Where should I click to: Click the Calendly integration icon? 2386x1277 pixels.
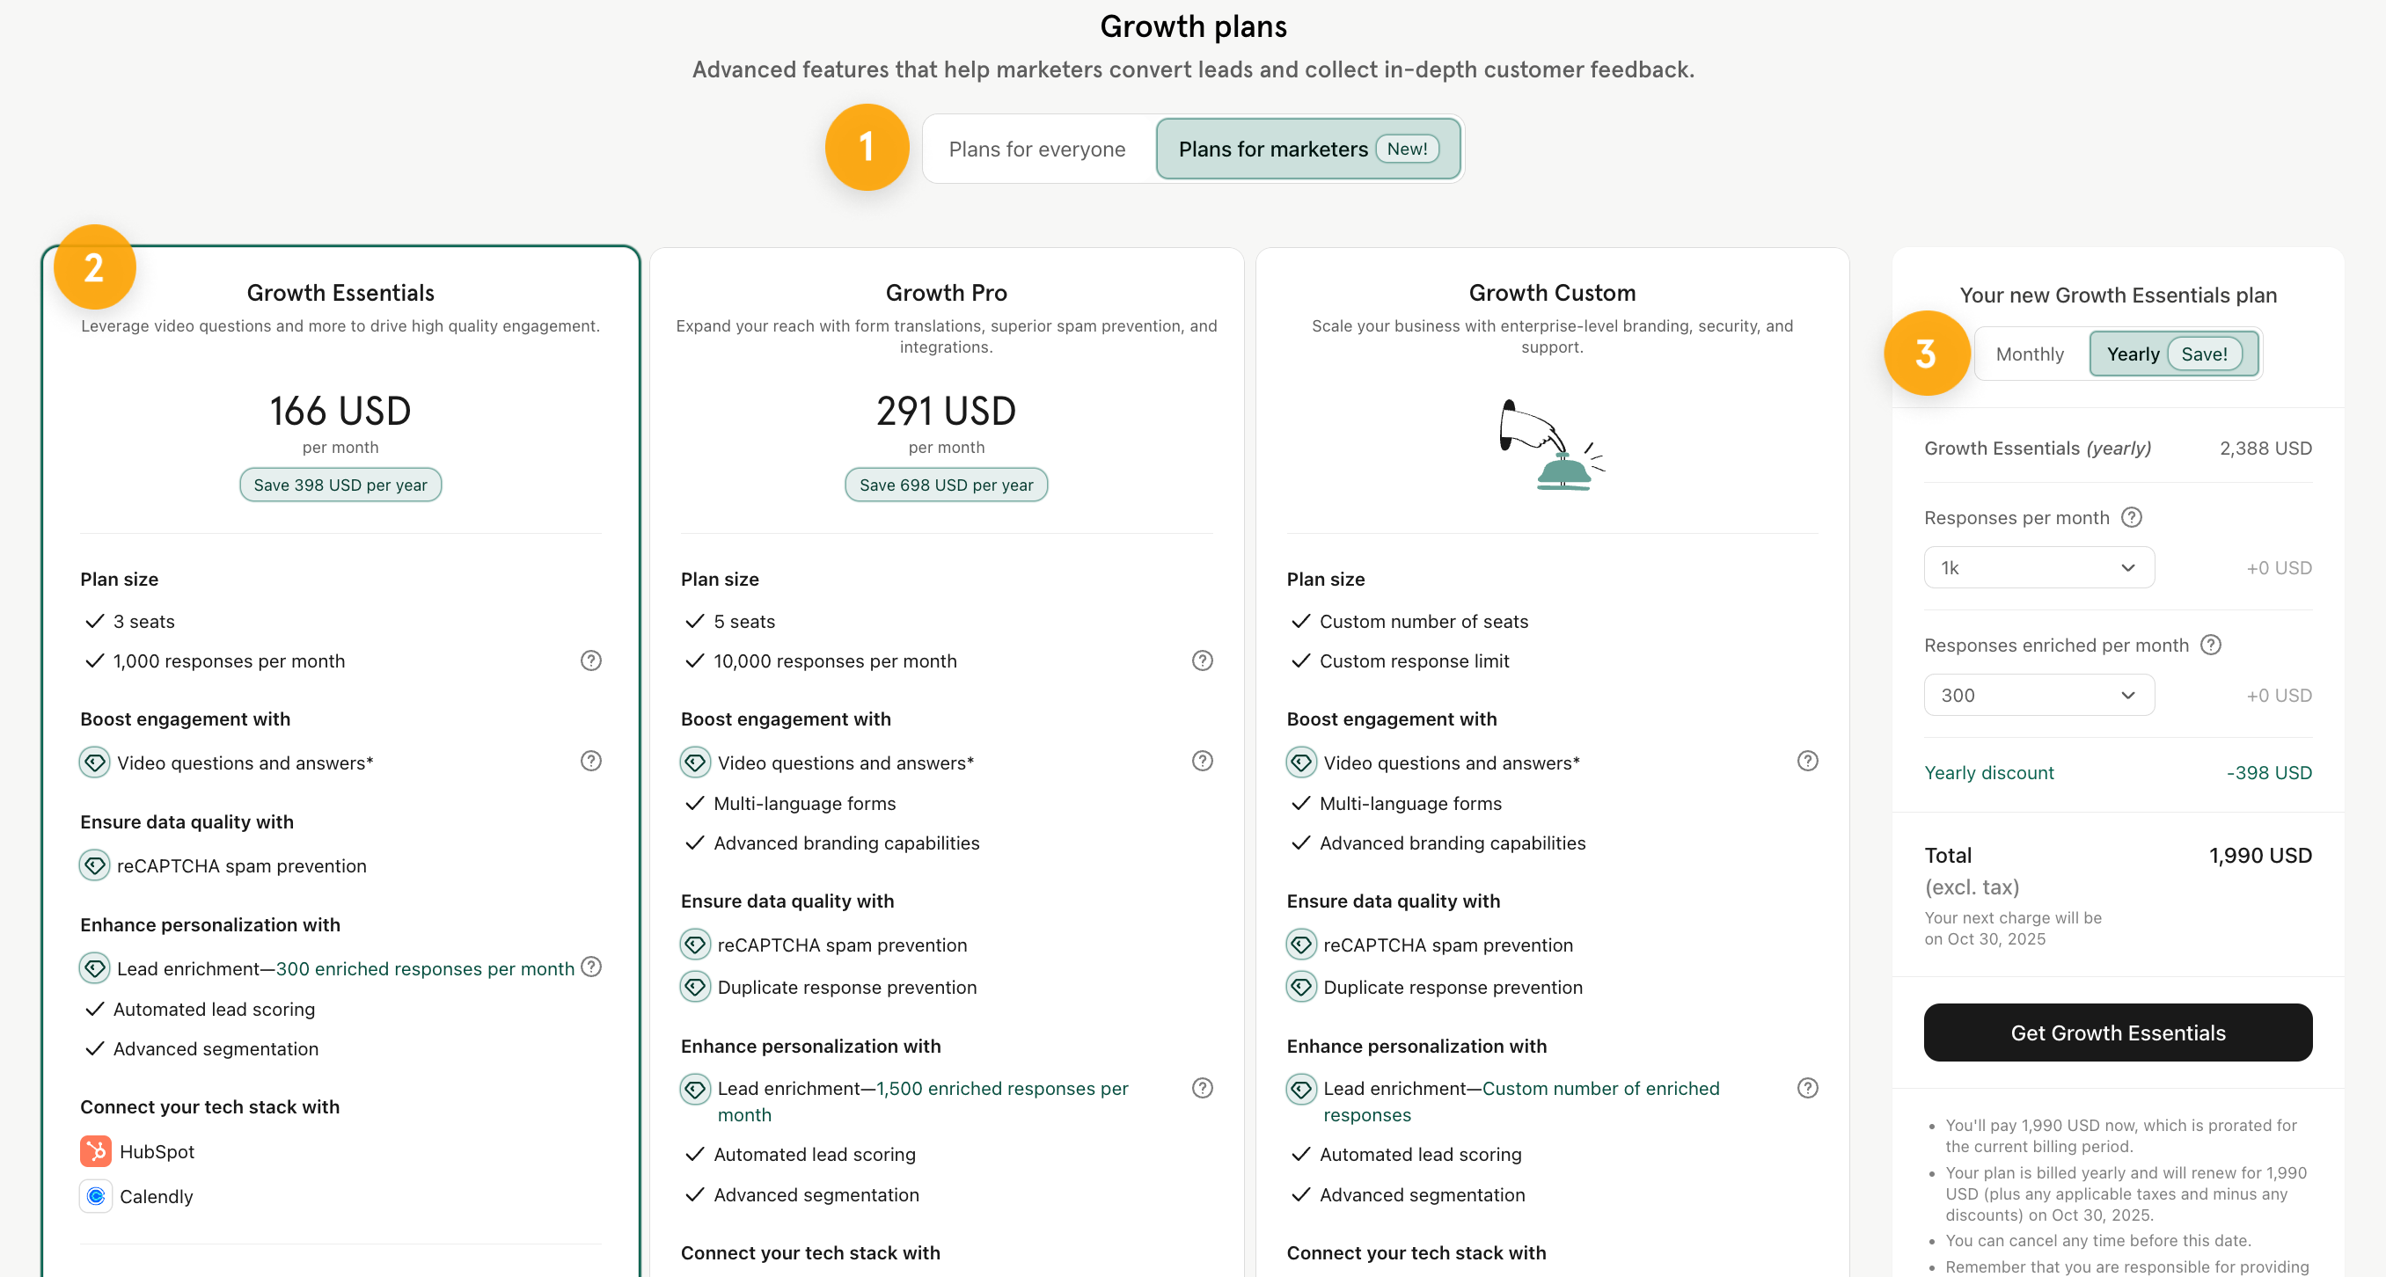95,1195
